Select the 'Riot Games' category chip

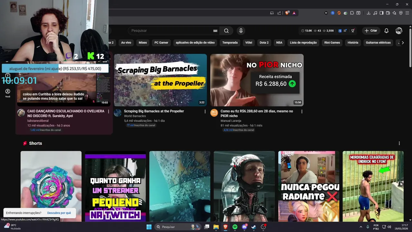[x=332, y=43]
